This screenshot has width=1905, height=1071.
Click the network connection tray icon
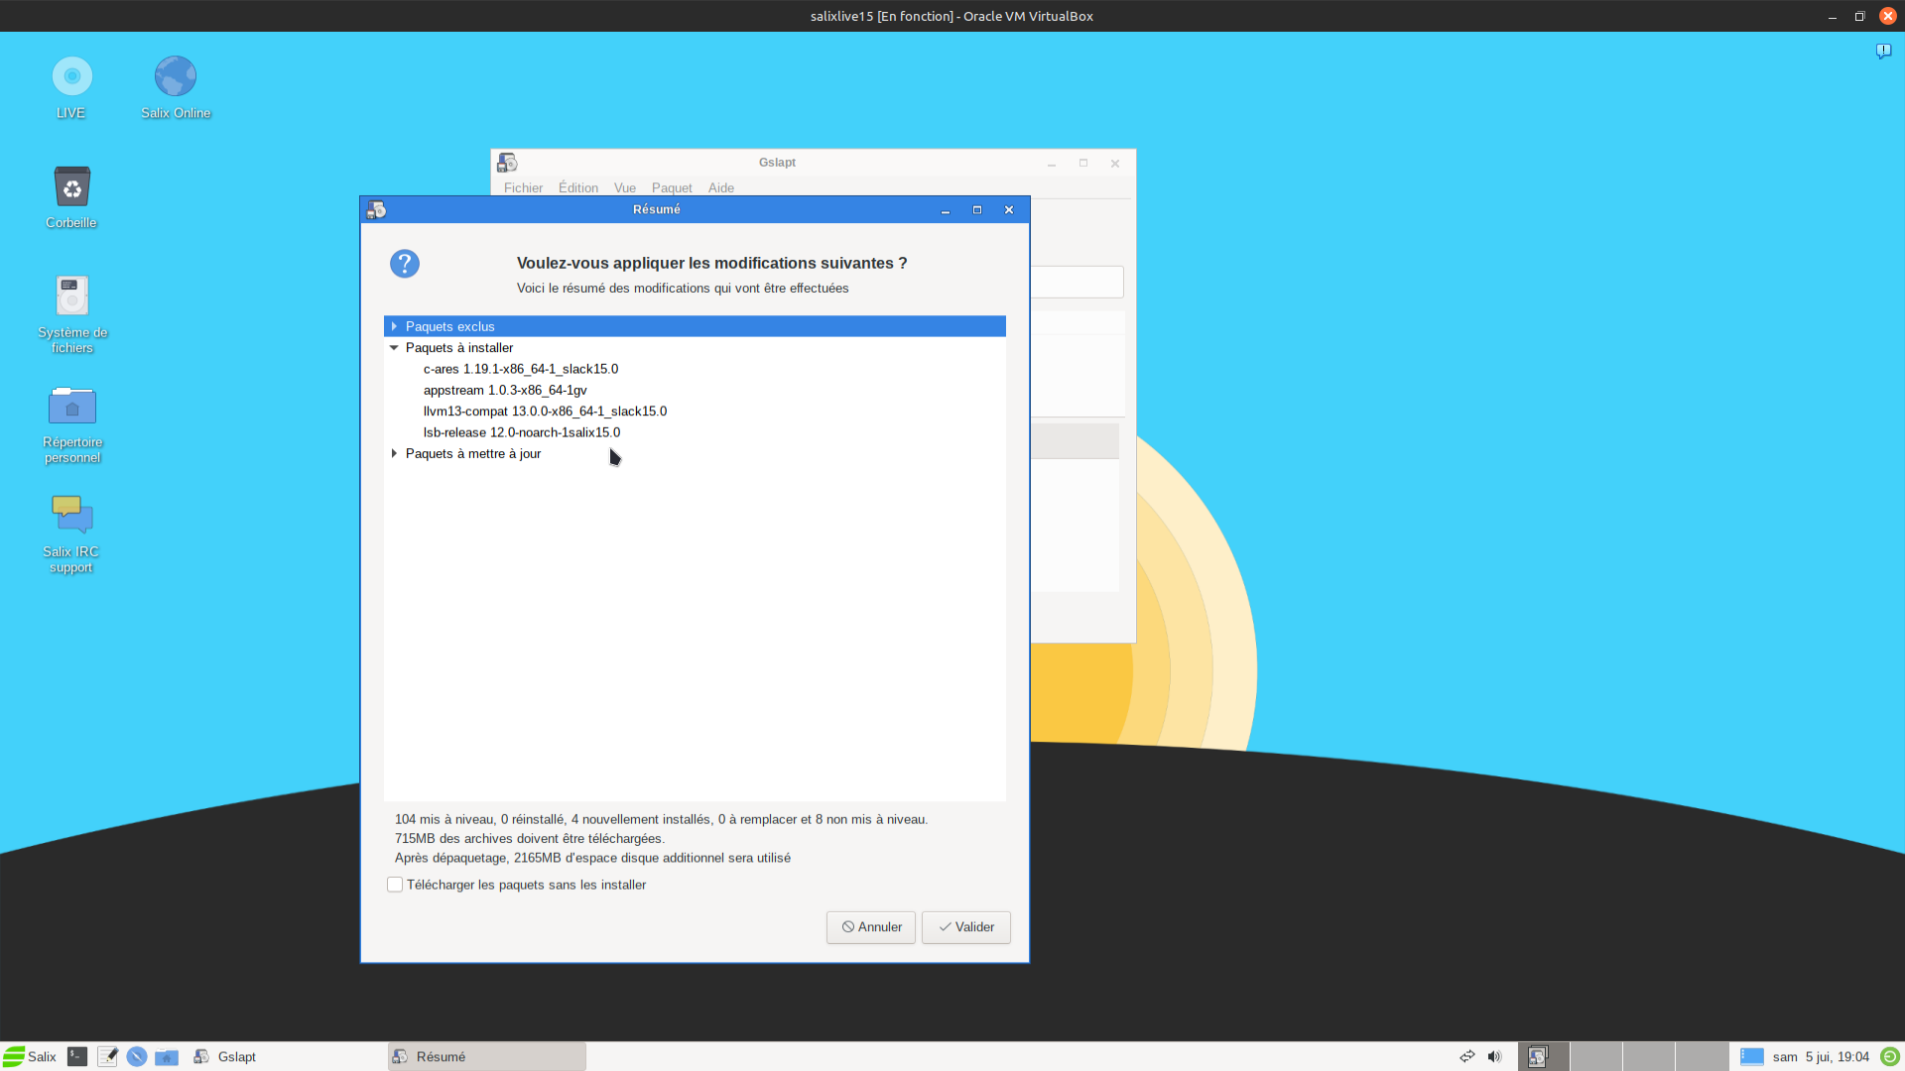1466,1056
